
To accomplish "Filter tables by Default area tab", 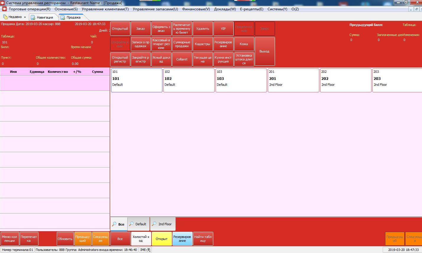I will (139, 224).
